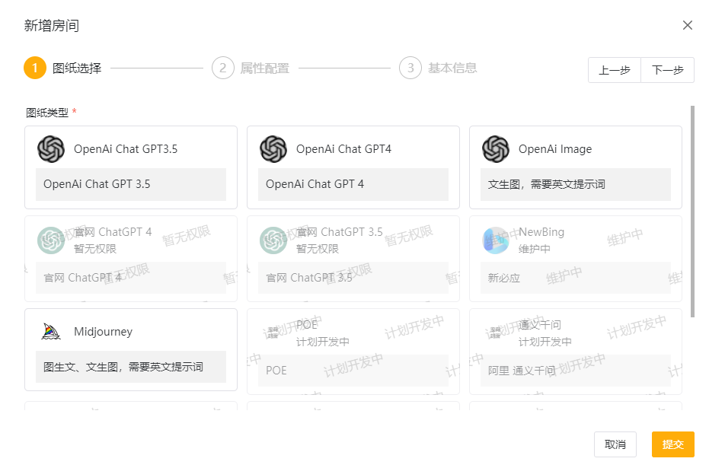Image resolution: width=725 pixels, height=468 pixels.
Task: Click the card list vertical scrollbar
Action: (x=692, y=212)
